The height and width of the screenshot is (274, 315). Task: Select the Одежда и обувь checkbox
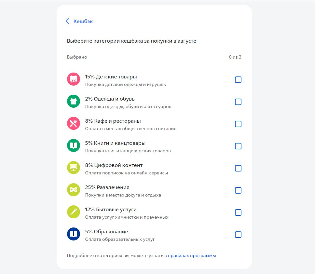pyautogui.click(x=238, y=102)
